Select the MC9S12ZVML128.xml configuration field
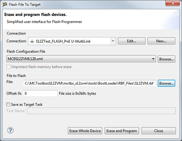 click(78, 59)
